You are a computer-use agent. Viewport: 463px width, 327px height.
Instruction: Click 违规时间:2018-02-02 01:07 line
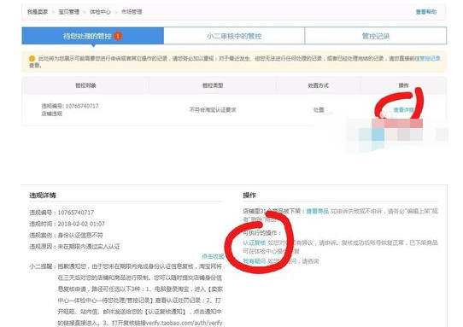(x=67, y=224)
